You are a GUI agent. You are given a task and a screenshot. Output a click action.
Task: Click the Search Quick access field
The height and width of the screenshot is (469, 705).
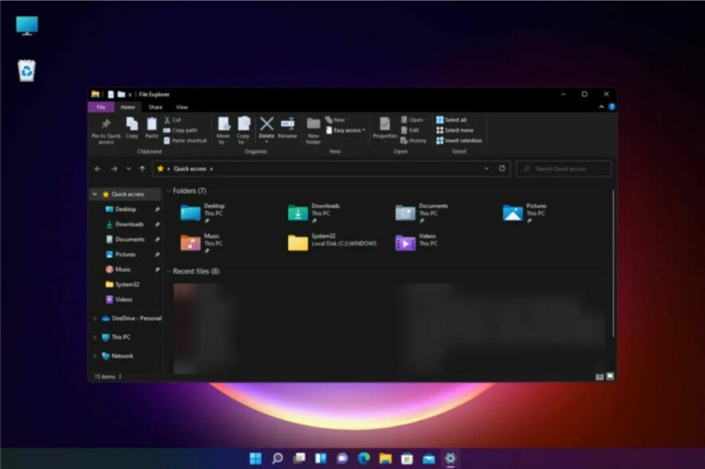point(564,169)
